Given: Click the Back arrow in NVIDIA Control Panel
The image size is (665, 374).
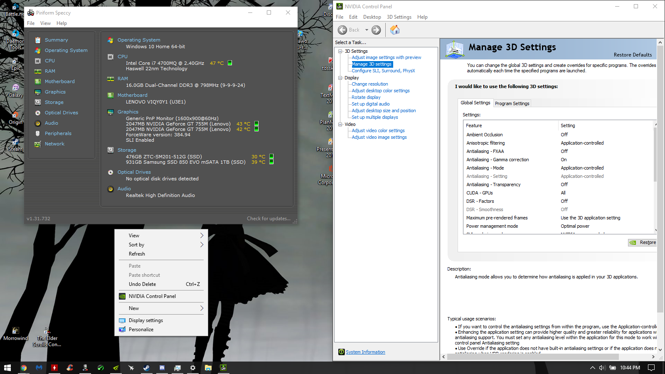Looking at the screenshot, I should [x=342, y=30].
